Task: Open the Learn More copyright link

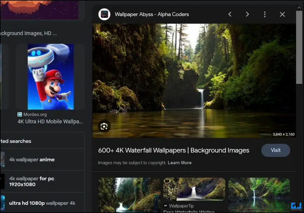Action: pos(180,163)
